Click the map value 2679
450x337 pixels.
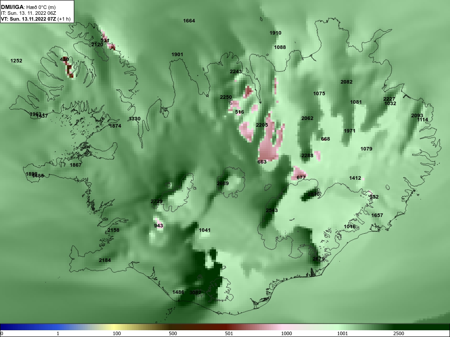coord(319,259)
